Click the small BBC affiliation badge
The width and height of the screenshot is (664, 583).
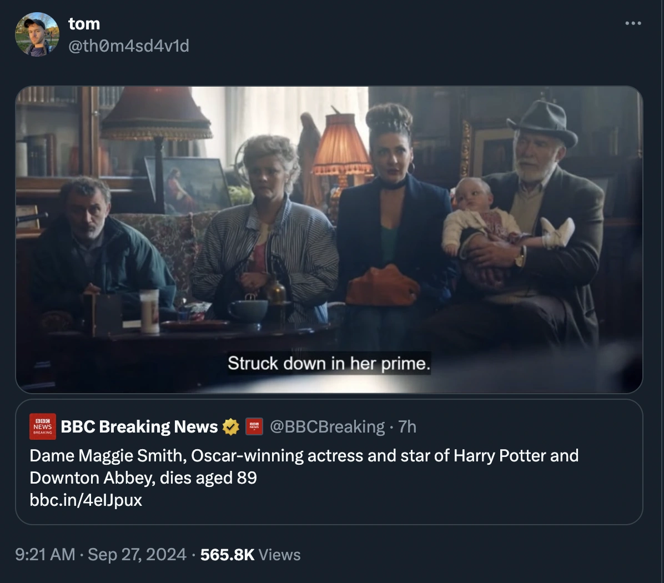(x=254, y=426)
